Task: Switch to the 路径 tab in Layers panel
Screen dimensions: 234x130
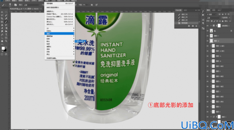Action: [x=219, y=10]
